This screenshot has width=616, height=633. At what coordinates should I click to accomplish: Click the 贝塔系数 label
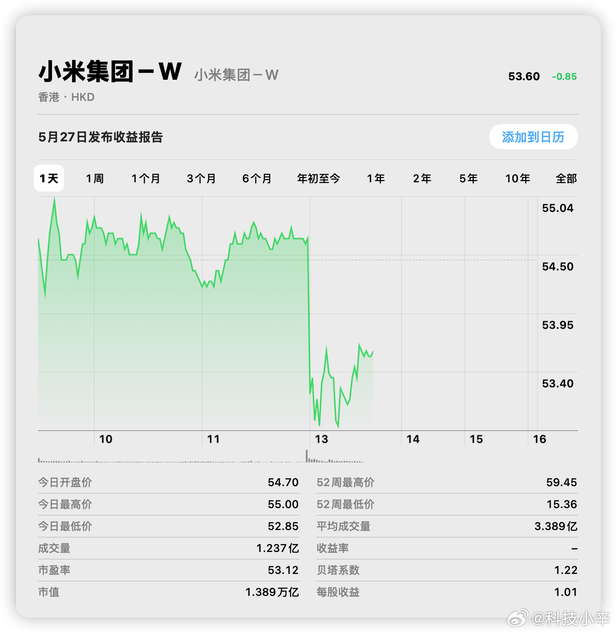pyautogui.click(x=338, y=570)
